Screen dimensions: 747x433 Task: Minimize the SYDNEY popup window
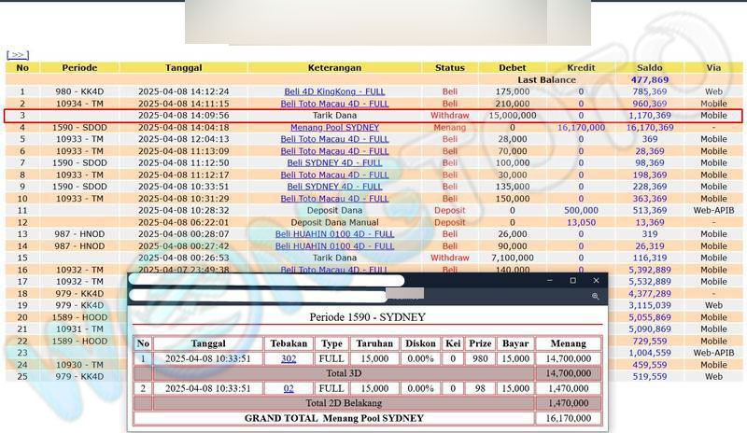[x=549, y=280]
